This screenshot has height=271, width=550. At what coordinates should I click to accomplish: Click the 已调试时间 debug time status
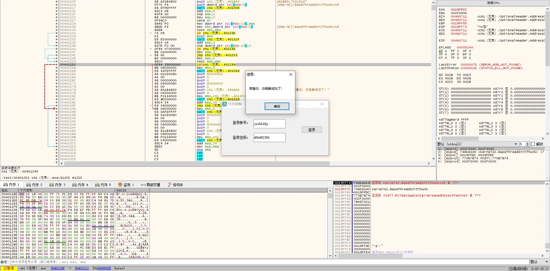tap(529, 268)
